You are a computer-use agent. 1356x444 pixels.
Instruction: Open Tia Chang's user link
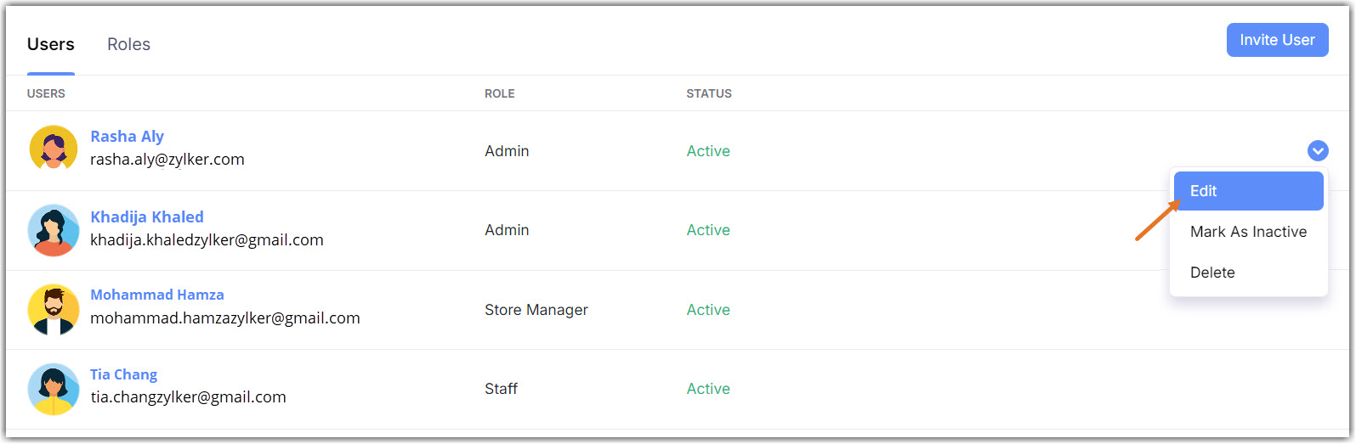tap(123, 374)
